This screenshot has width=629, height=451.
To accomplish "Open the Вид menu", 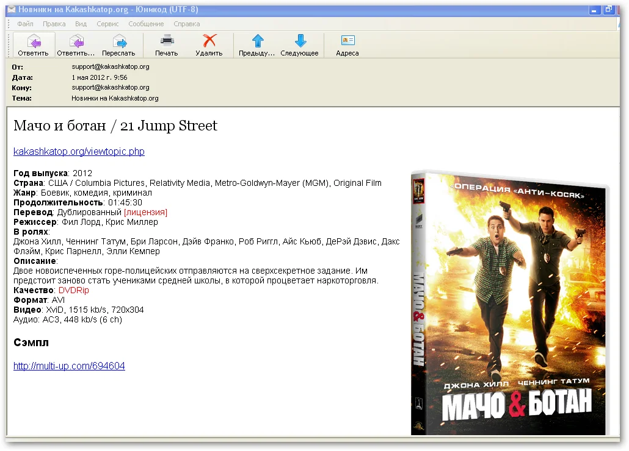I will tap(81, 24).
